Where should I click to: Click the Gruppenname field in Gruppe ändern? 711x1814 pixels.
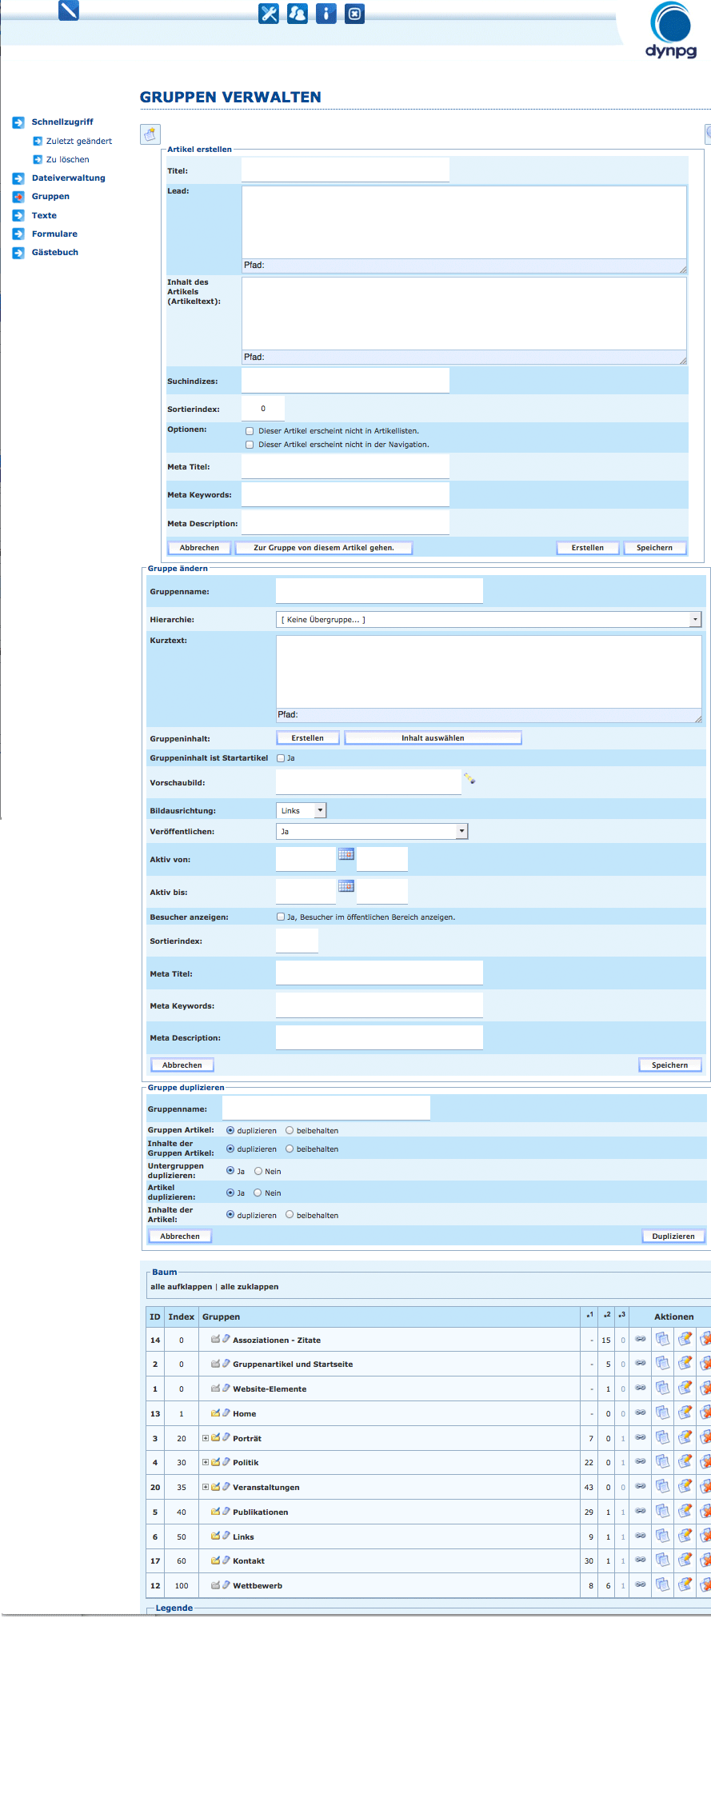point(379,591)
